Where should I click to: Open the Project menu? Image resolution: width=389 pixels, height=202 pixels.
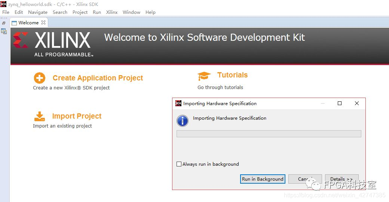point(80,12)
